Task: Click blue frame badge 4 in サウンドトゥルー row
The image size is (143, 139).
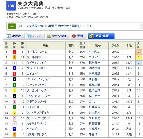Action: coord(15,68)
